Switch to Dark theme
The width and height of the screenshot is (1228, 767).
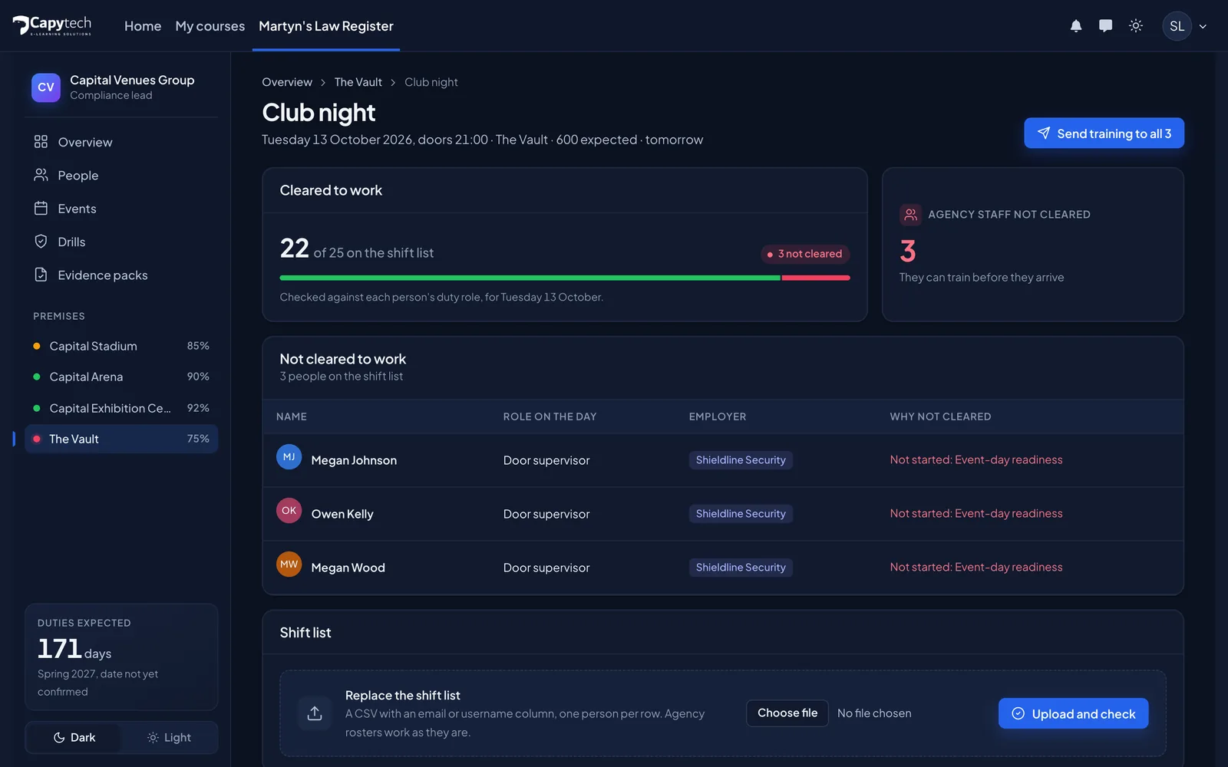coord(74,737)
